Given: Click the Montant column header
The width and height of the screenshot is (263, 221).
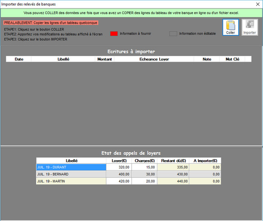Looking at the screenshot, I should point(104,59).
